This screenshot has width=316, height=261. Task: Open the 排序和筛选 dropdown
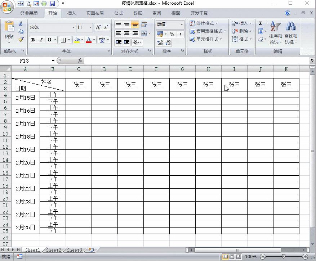tap(275, 33)
